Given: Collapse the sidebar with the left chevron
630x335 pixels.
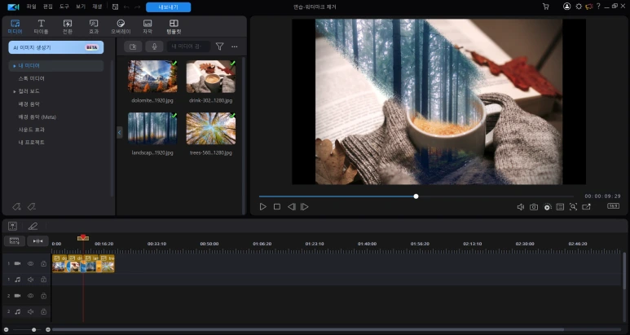Looking at the screenshot, I should tap(119, 133).
